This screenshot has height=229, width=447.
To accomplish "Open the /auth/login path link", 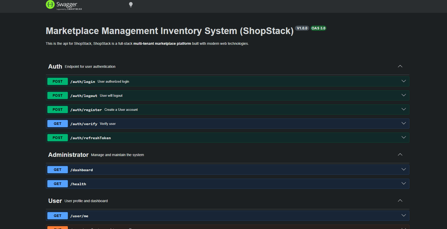I will click(83, 82).
